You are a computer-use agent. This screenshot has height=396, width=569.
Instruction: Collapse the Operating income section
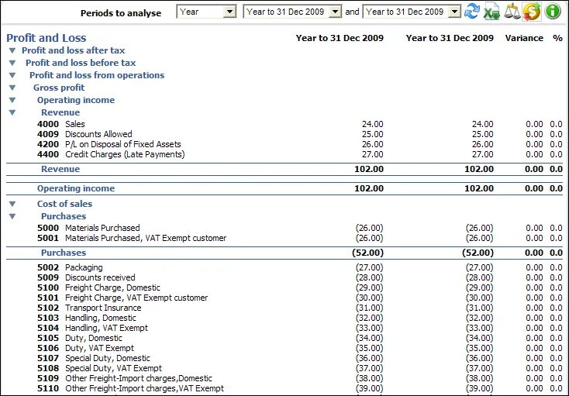pyautogui.click(x=12, y=100)
